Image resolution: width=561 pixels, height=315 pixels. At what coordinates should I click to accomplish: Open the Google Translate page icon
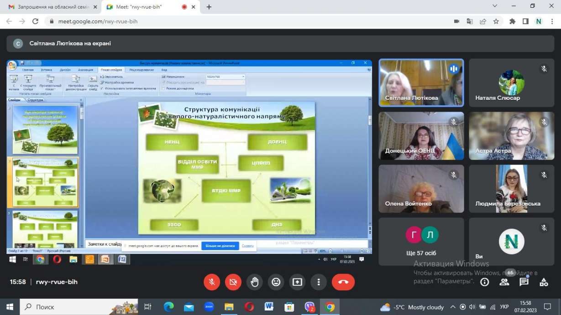470,21
